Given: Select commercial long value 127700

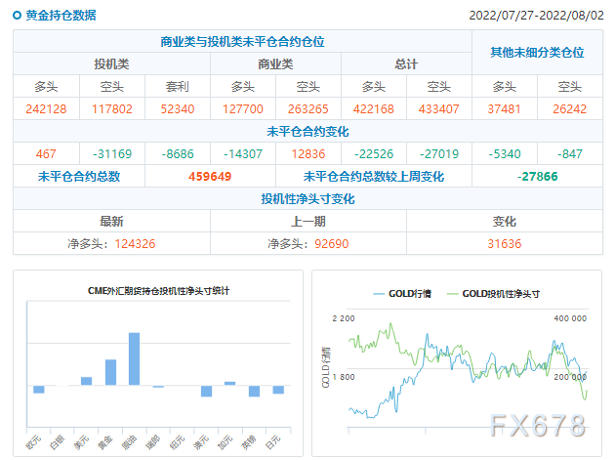Looking at the screenshot, I should click(243, 108).
